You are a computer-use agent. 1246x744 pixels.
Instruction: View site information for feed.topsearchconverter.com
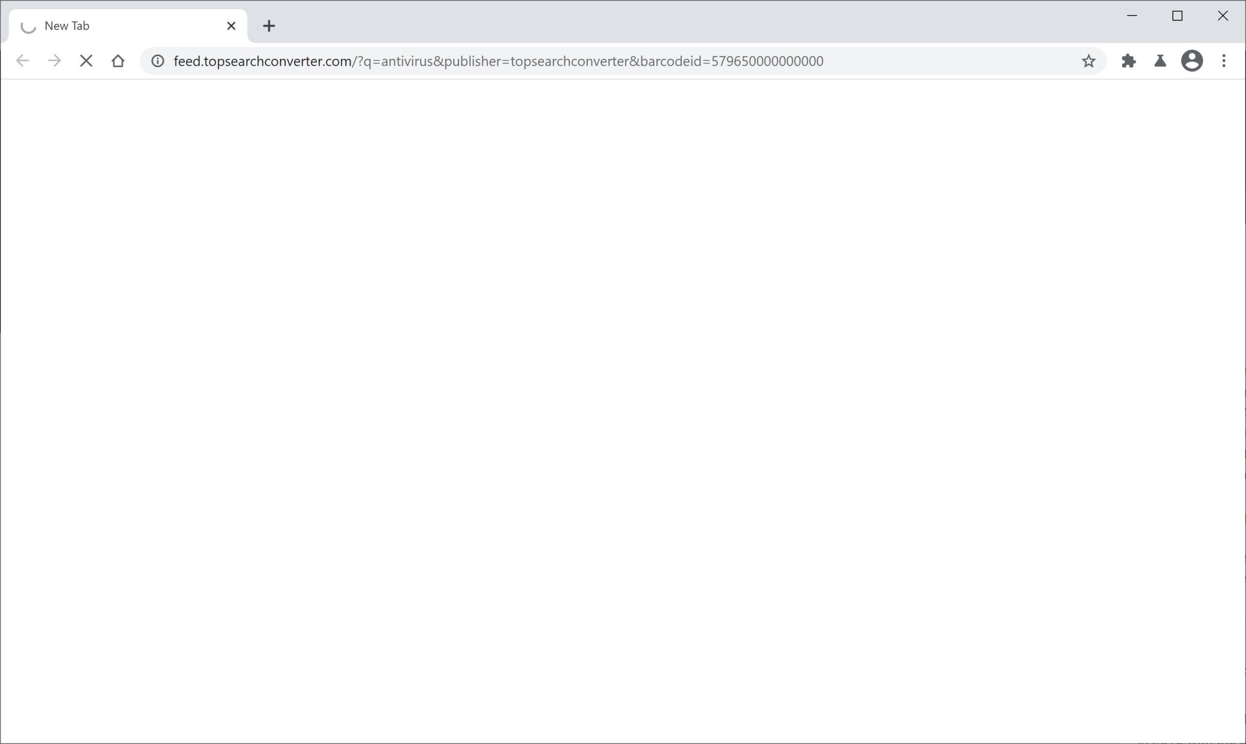pos(157,61)
